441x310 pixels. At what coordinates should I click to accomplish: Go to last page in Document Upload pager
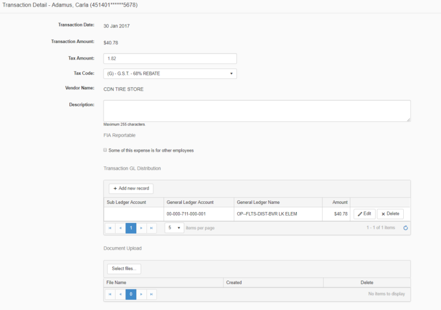pyautogui.click(x=151, y=294)
